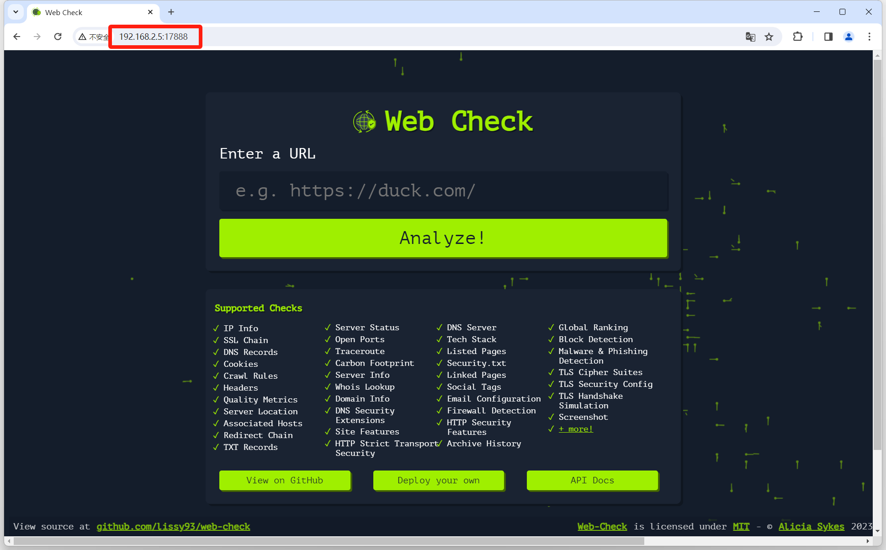The image size is (886, 550).
Task: Focus the Enter a URL input field
Action: pos(443,190)
